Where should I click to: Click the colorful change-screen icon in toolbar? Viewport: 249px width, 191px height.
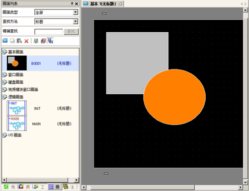tap(43, 41)
